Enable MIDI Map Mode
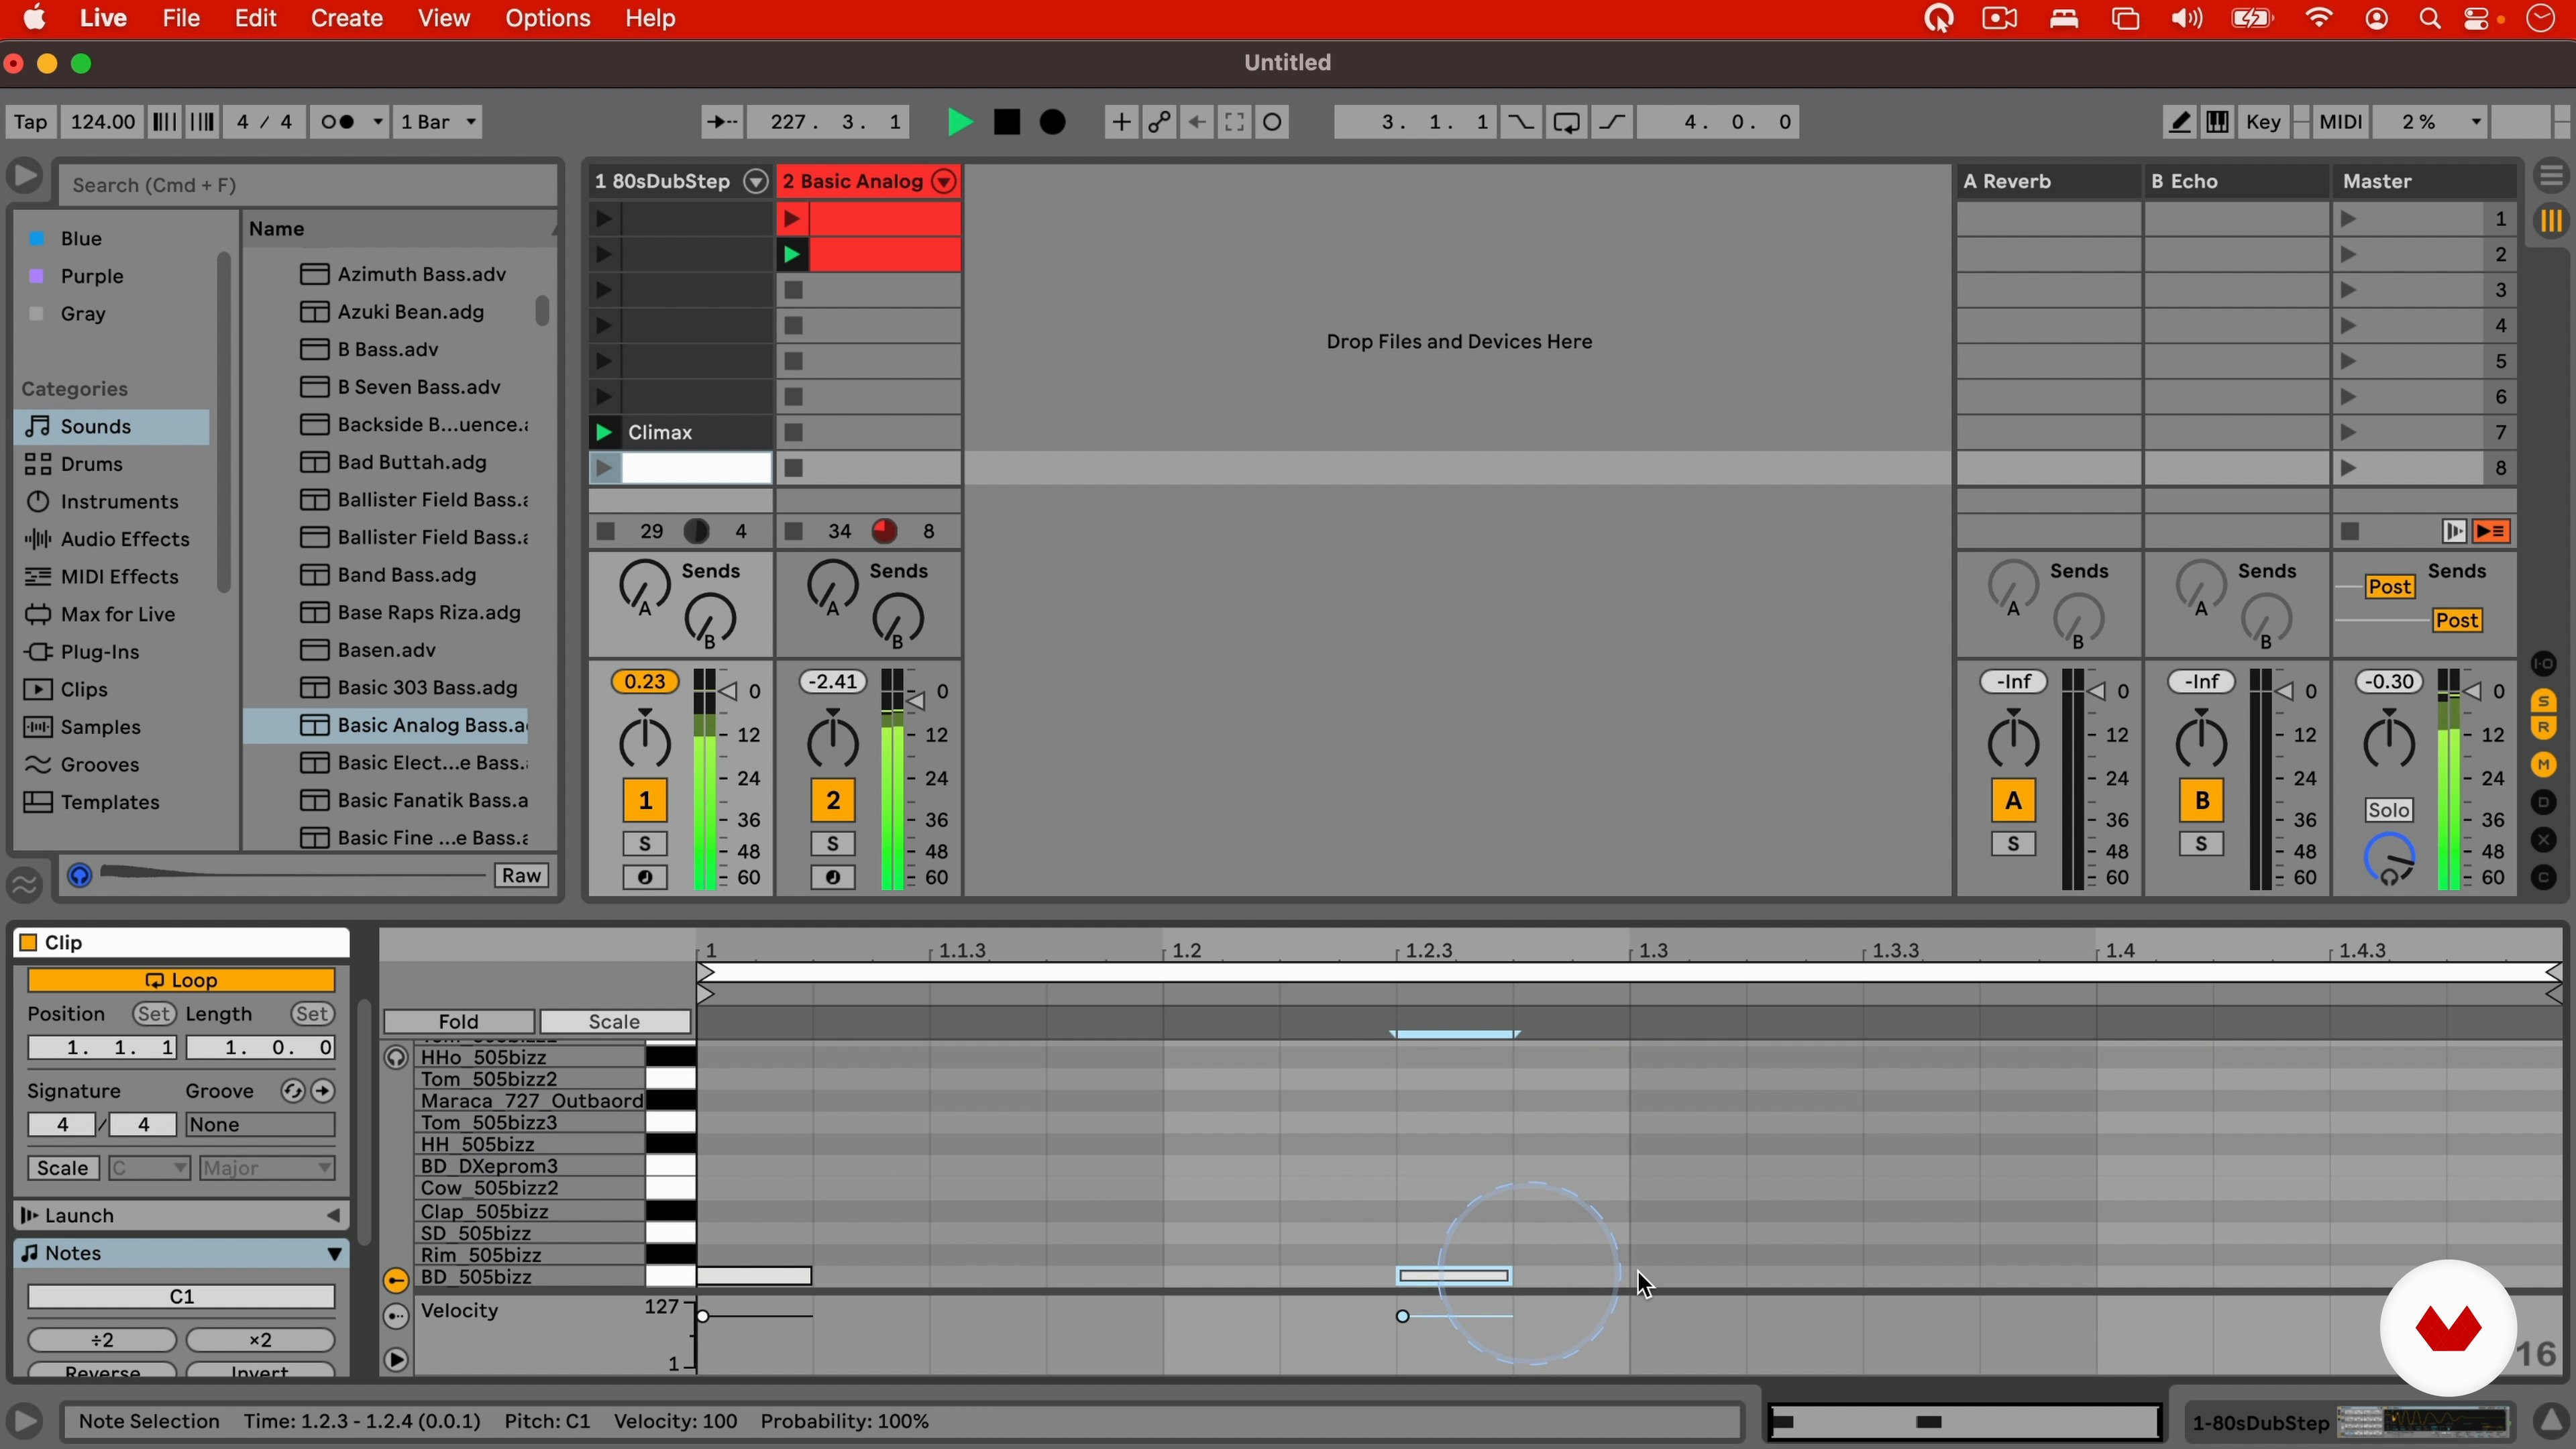The height and width of the screenshot is (1449, 2576). click(2340, 122)
